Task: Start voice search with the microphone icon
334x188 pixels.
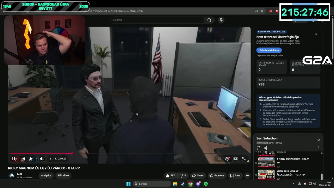Action: tap(221, 20)
